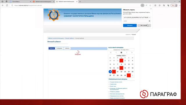Decline with the Нет, спасибо button
The width and height of the screenshot is (186, 105).
(144, 25)
